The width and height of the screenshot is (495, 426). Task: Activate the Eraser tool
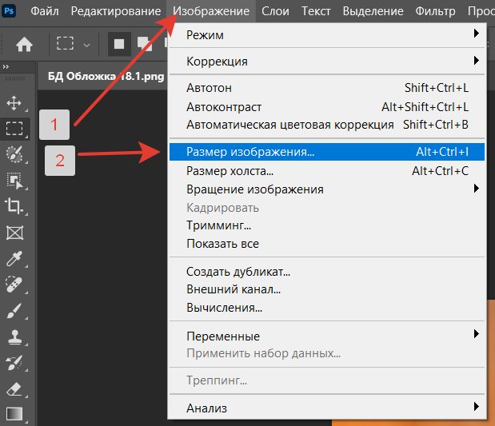click(14, 389)
